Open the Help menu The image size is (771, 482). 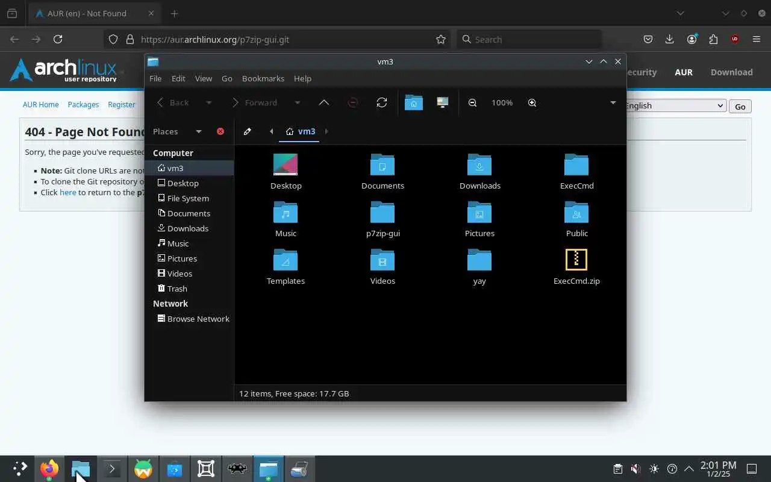tap(302, 78)
